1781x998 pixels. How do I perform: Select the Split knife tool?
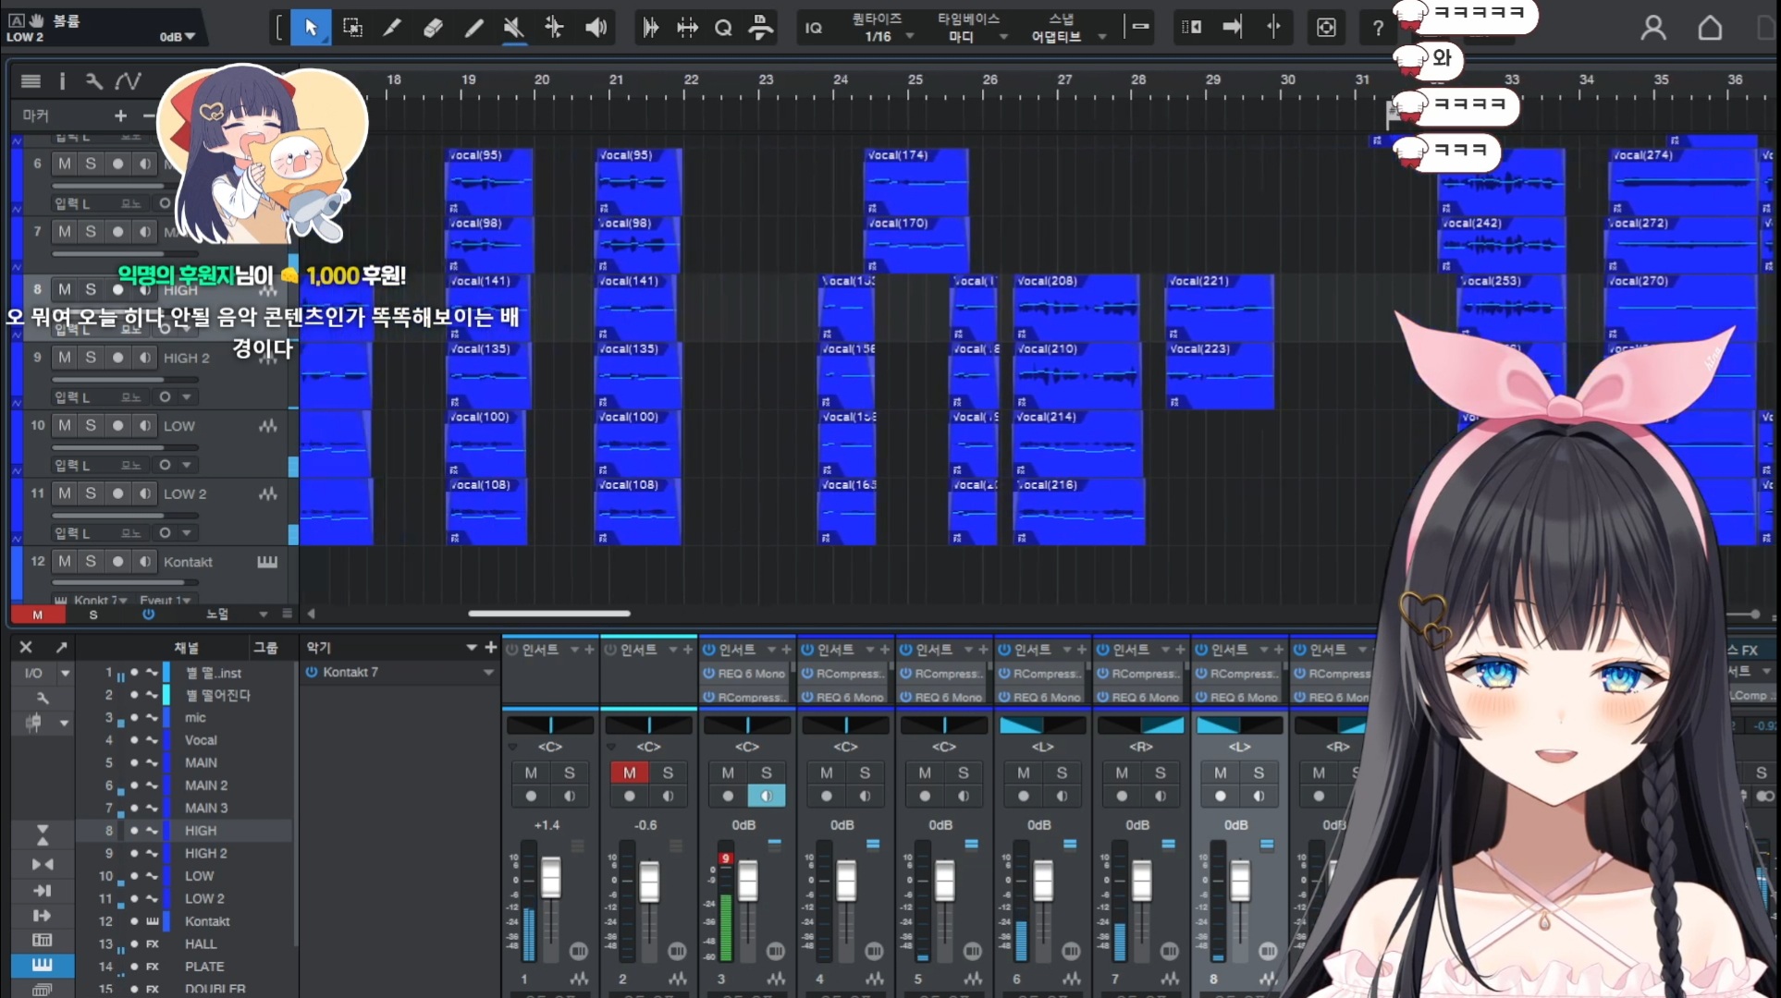[x=392, y=28]
